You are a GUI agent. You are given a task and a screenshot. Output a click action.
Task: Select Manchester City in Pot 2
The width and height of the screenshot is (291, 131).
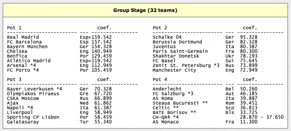coord(174,70)
